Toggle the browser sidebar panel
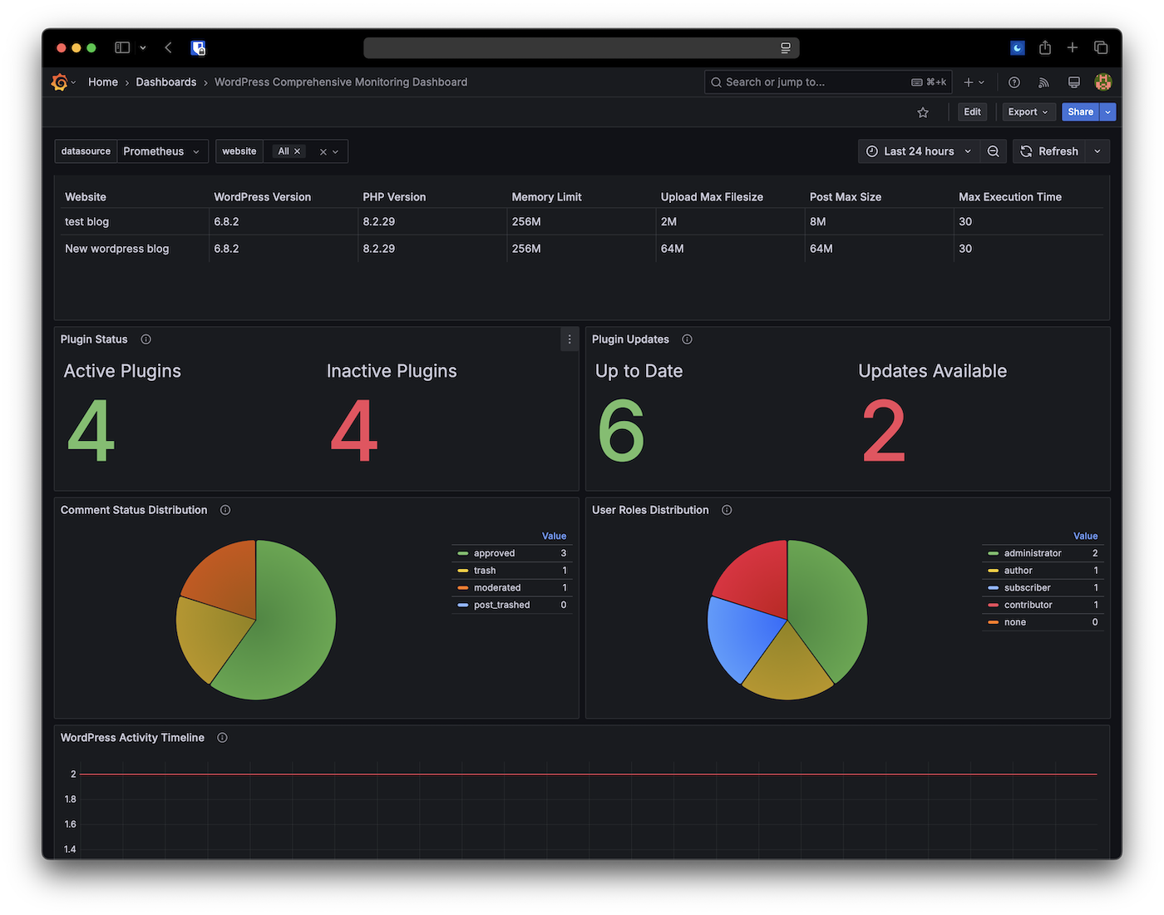This screenshot has height=915, width=1164. 121,47
